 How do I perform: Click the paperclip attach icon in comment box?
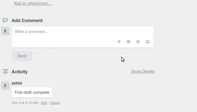point(119,42)
